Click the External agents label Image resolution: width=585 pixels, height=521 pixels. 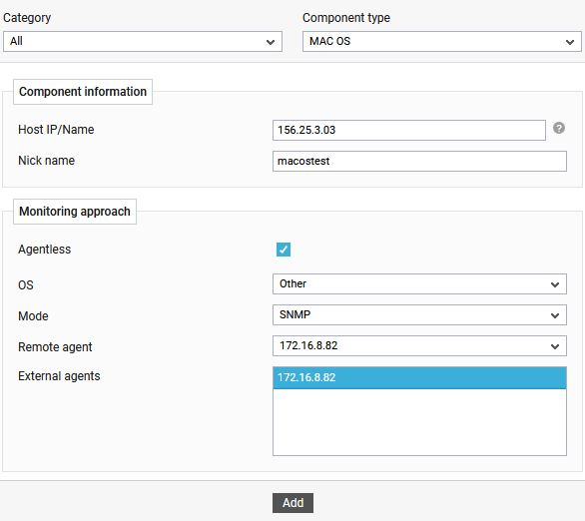[59, 376]
